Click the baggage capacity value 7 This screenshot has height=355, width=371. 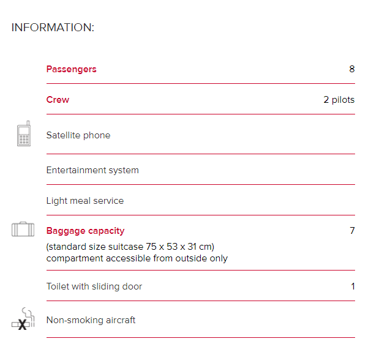(x=352, y=230)
